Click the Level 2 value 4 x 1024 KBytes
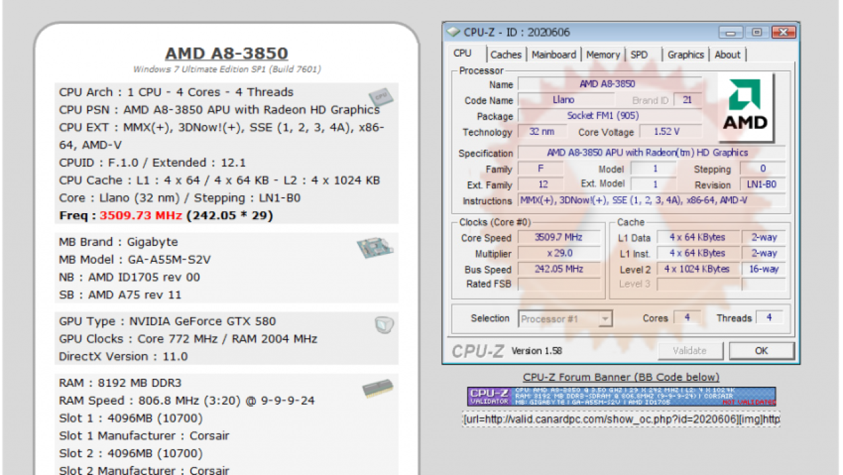Viewport: 843px width, 475px height. coord(697,269)
